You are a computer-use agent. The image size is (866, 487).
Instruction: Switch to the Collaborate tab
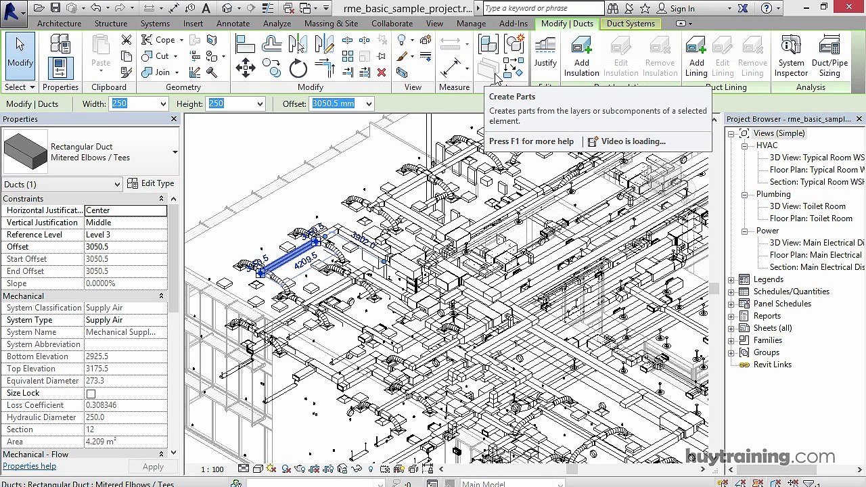392,24
